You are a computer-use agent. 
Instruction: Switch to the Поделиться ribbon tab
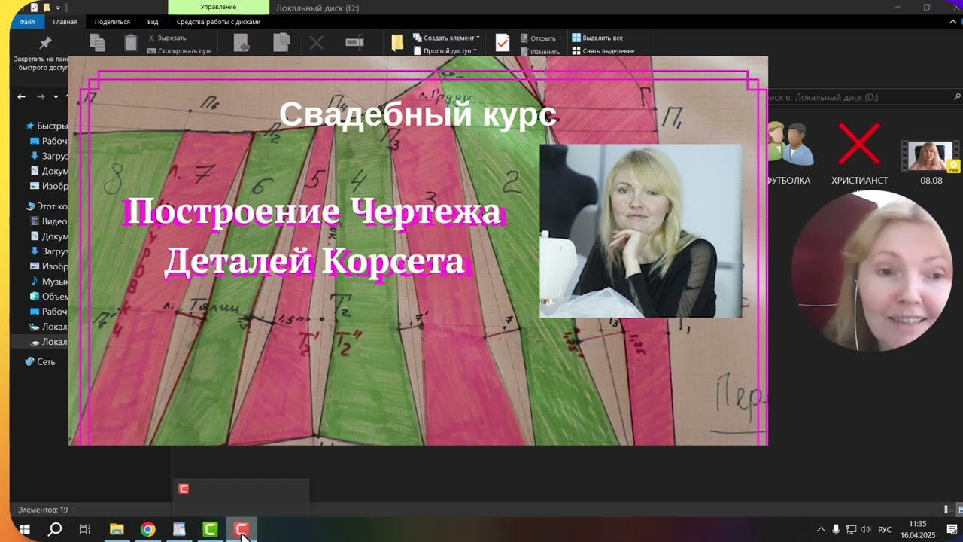click(x=112, y=22)
